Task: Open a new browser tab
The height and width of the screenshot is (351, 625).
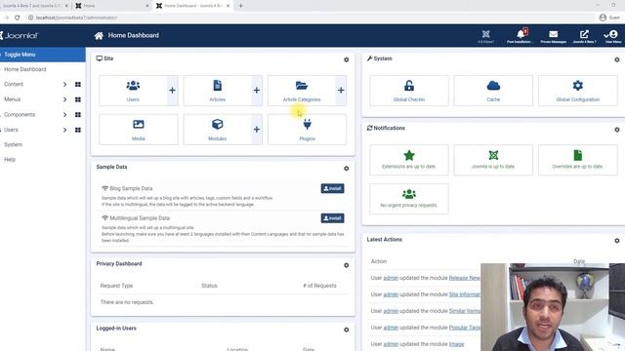Action: 241,6
